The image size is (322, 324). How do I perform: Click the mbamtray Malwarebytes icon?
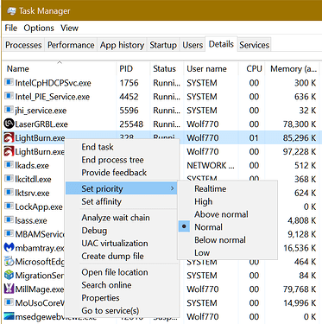[x=9, y=247]
